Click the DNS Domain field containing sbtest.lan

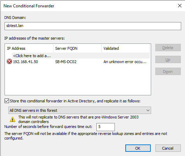click(93, 26)
